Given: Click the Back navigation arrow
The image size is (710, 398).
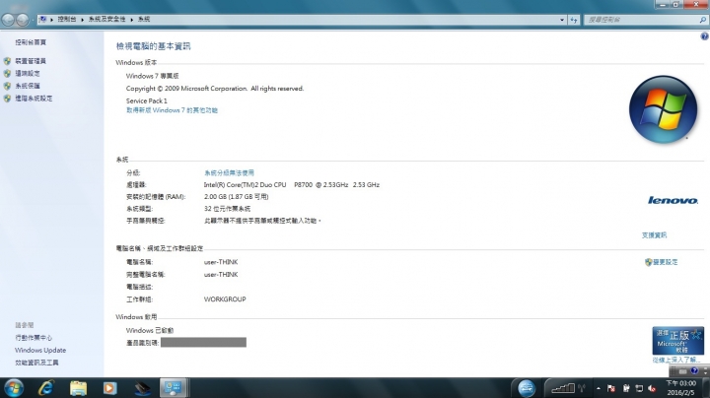Looking at the screenshot, I should click(x=8, y=20).
